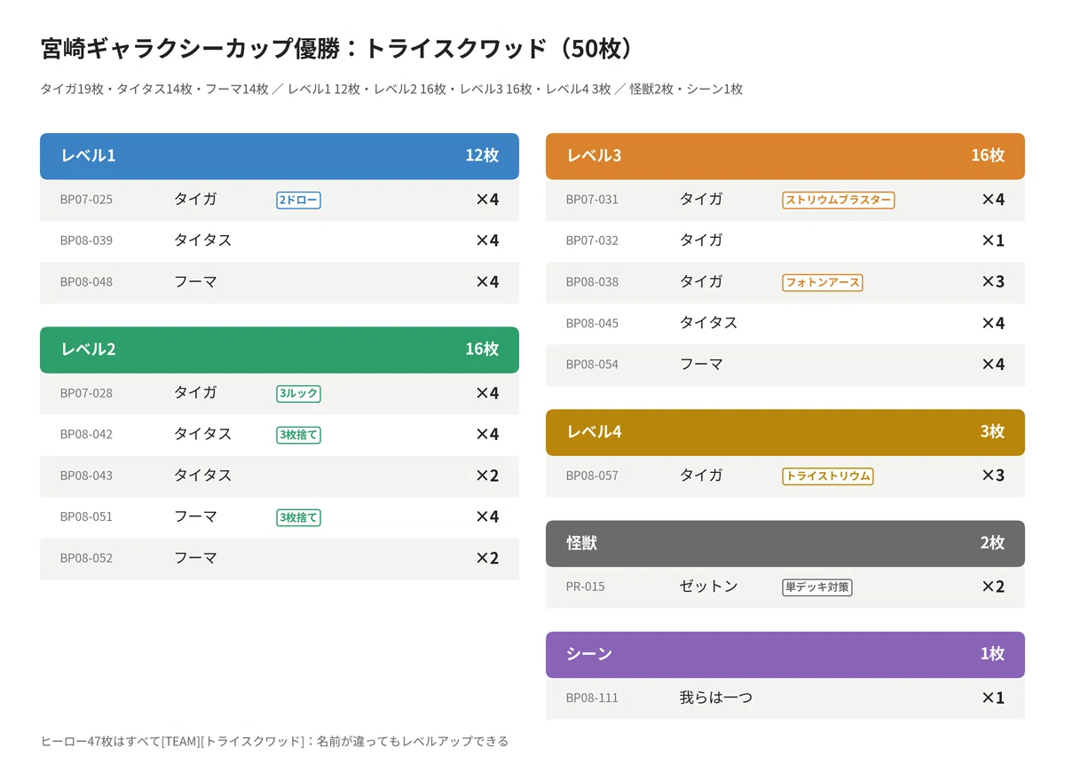Click the 3枚捨て tag in the BP08-051 row
Screen dimensions: 1065x772
[298, 517]
